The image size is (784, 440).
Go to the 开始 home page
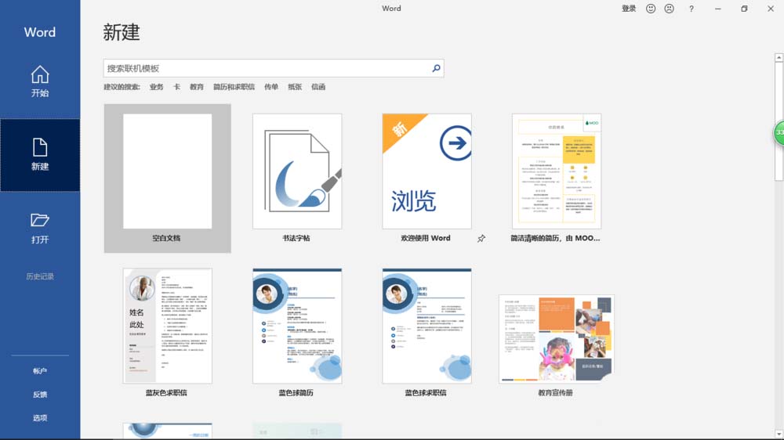click(x=40, y=82)
